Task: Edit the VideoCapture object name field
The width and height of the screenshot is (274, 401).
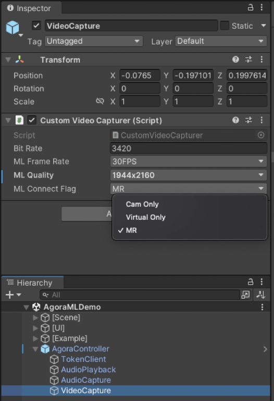Action: (131, 26)
